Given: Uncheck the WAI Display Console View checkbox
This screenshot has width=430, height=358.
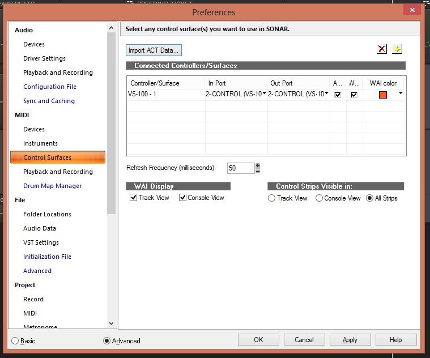Looking at the screenshot, I should click(183, 198).
